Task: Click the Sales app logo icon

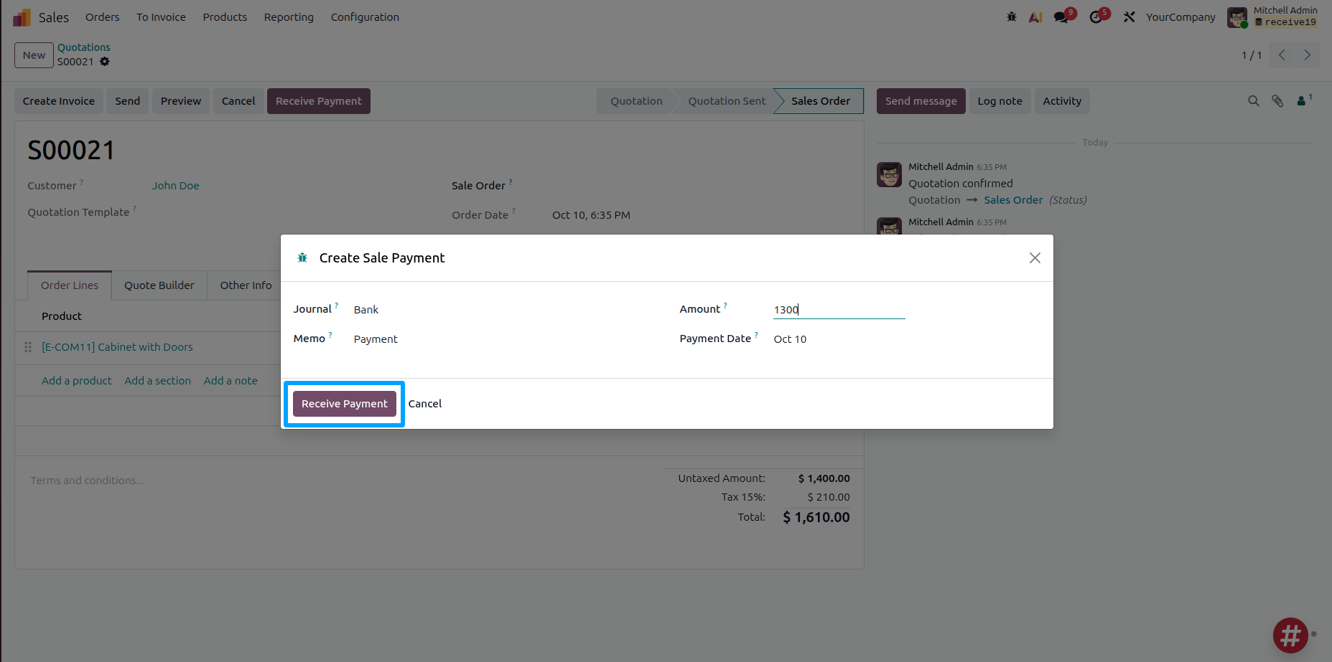Action: click(x=22, y=17)
